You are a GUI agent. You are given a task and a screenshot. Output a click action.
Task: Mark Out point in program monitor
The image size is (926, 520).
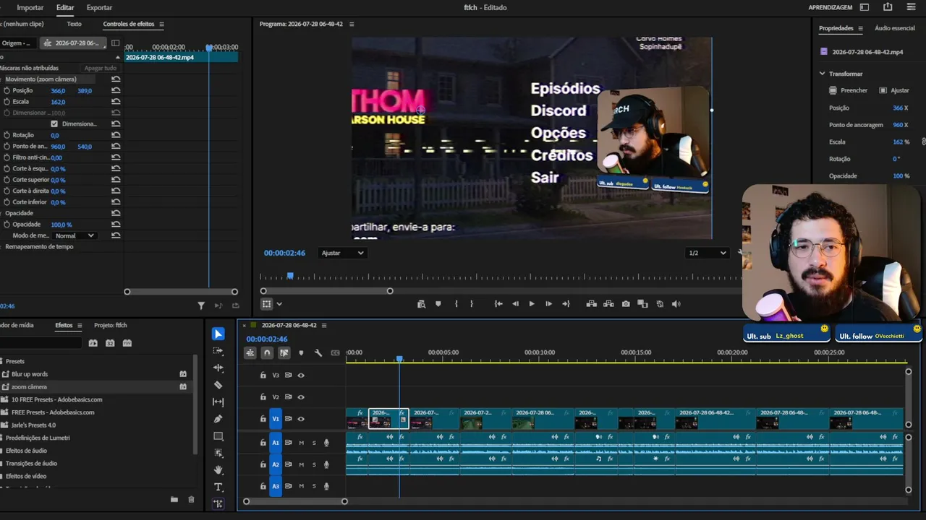pyautogui.click(x=472, y=304)
